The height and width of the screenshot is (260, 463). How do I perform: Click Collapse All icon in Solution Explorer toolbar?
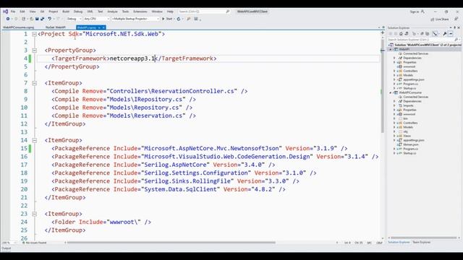click(422, 34)
